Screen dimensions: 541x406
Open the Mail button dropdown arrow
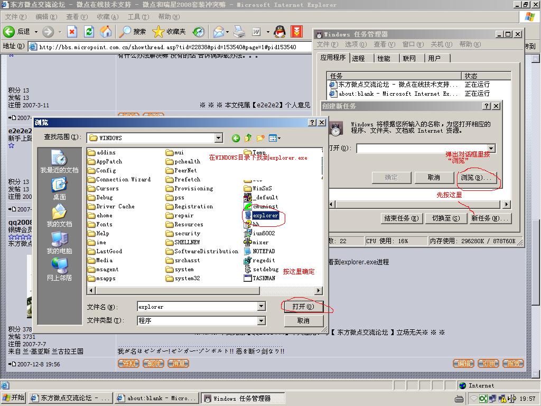[227, 32]
